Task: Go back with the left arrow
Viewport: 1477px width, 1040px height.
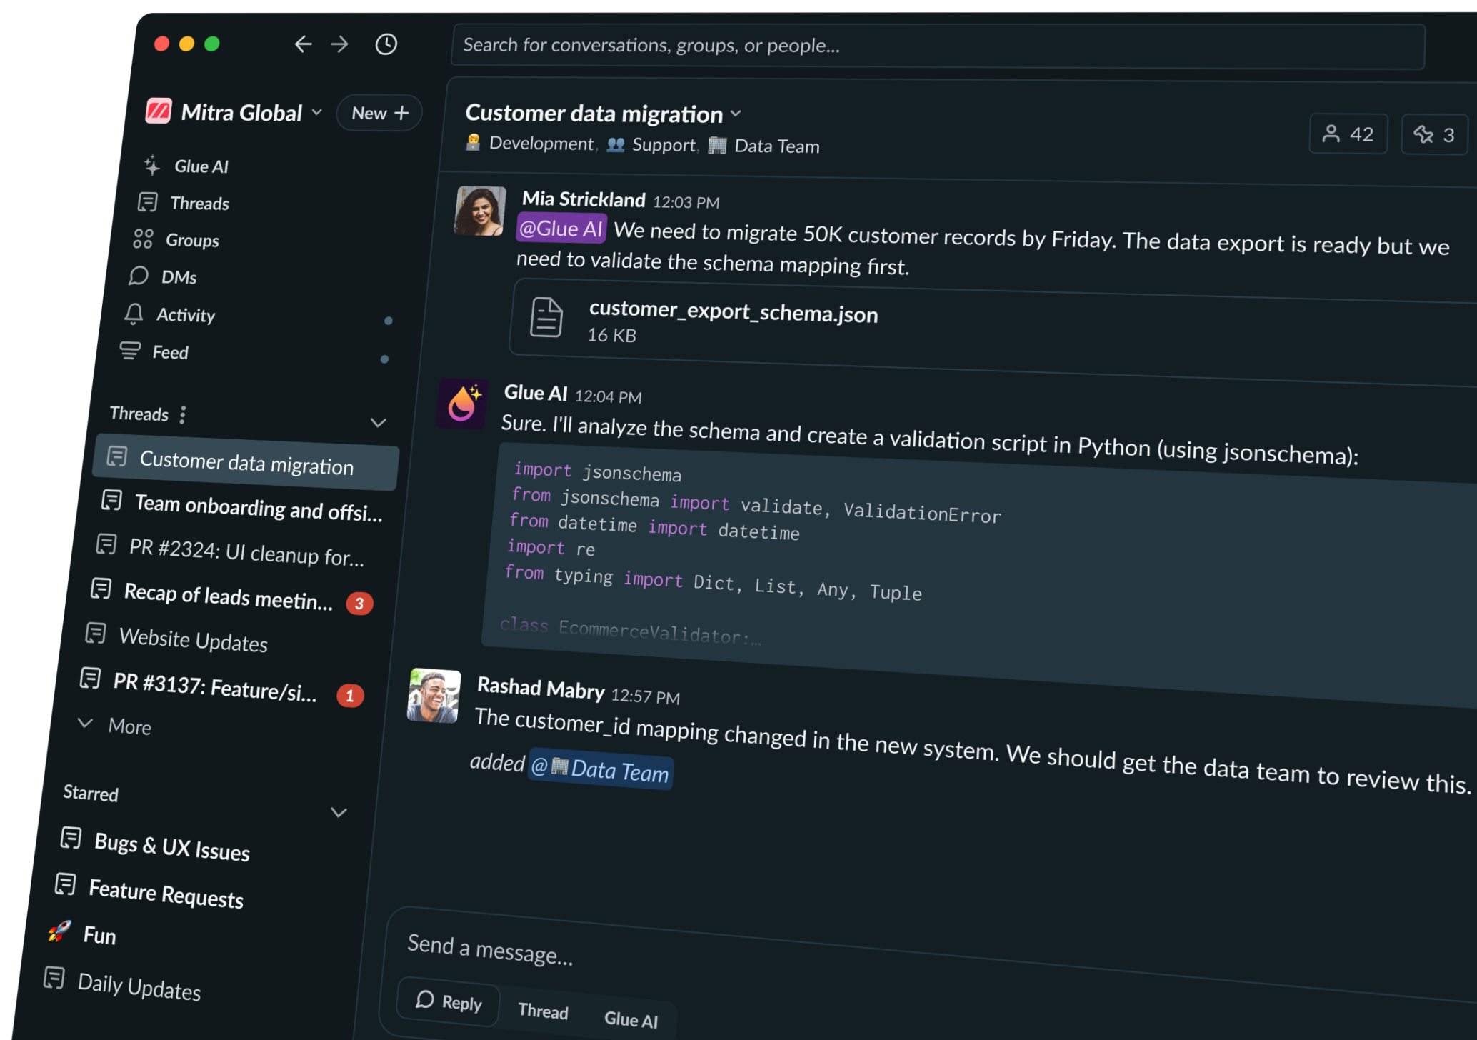Action: (303, 44)
